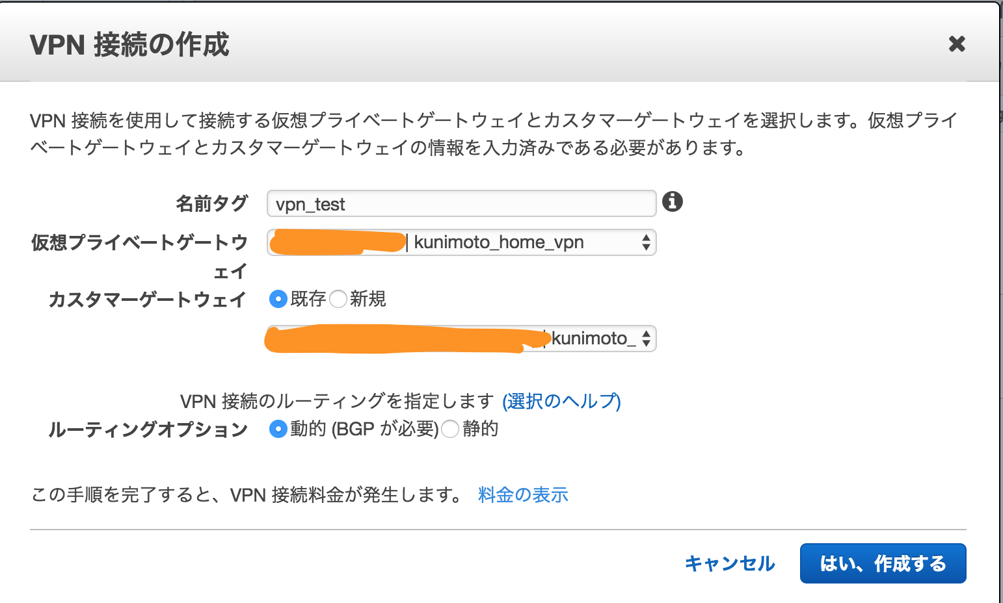Click the はい、作成する button
This screenshot has width=1003, height=603.
click(x=883, y=563)
